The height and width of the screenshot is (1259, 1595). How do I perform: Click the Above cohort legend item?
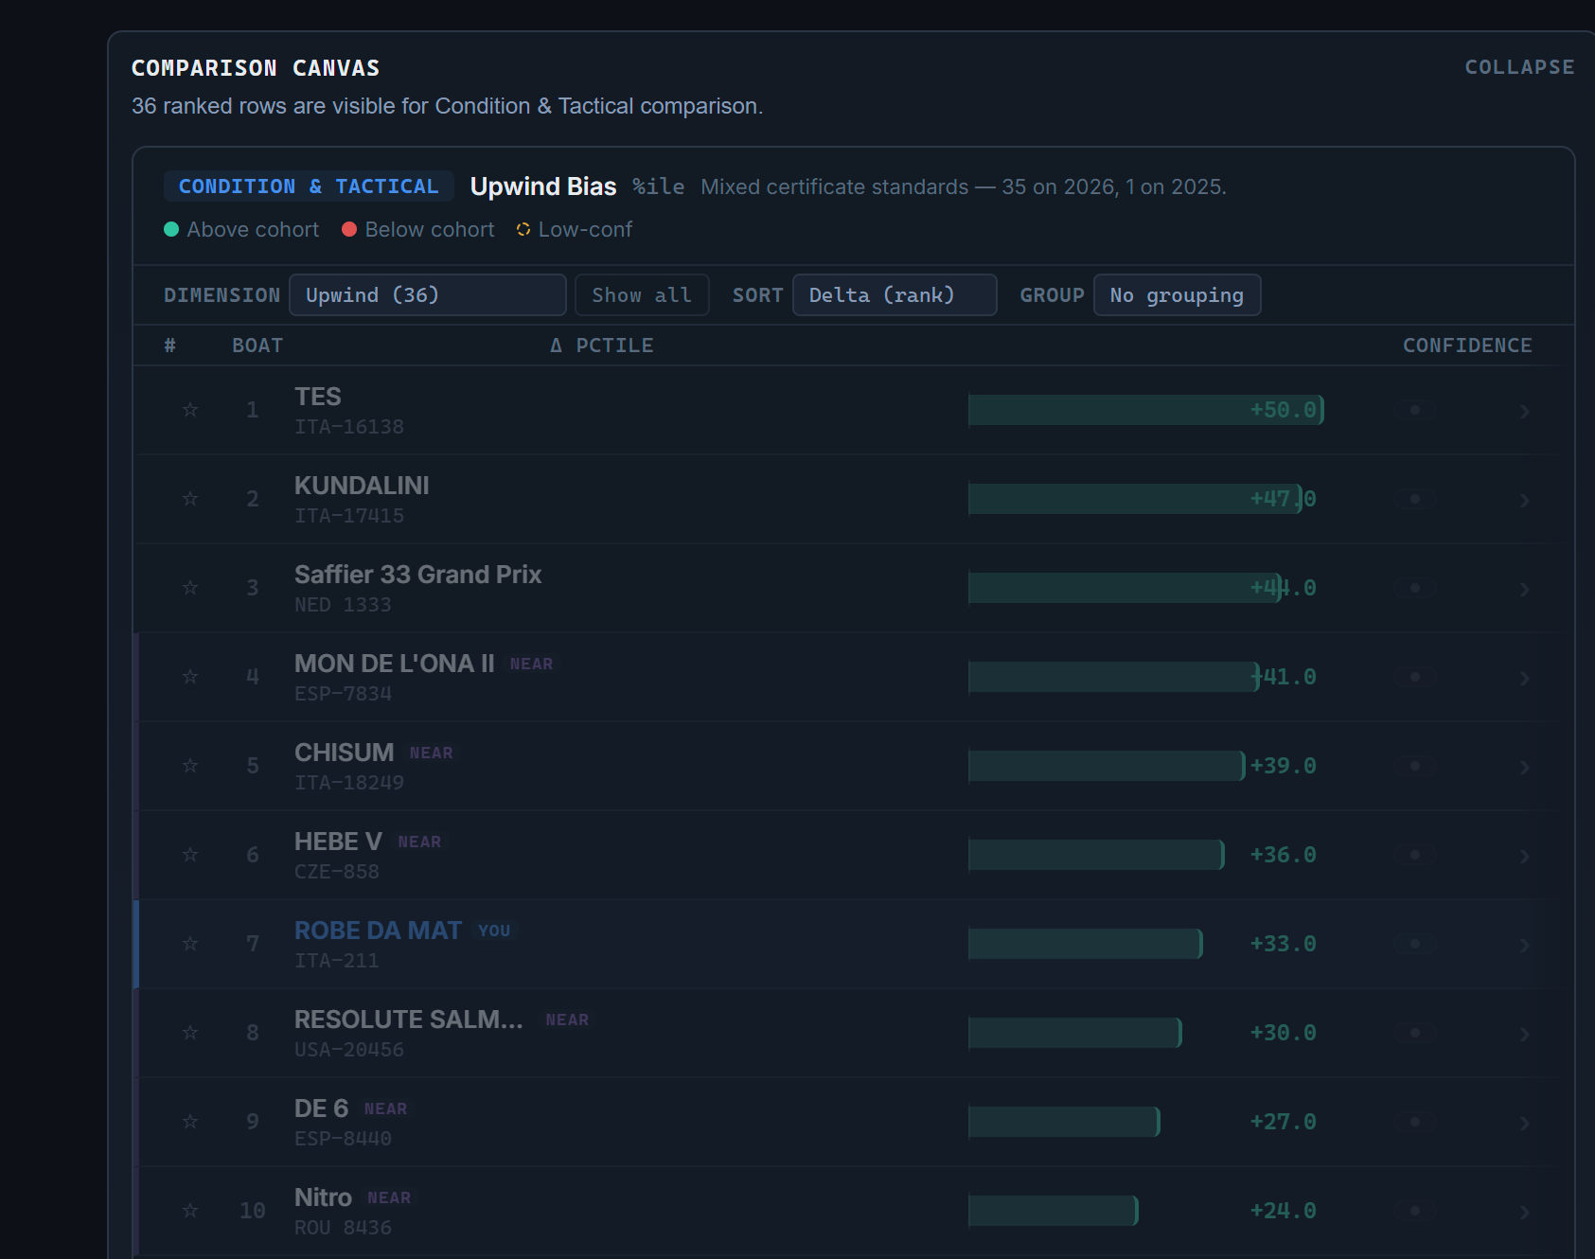(241, 229)
